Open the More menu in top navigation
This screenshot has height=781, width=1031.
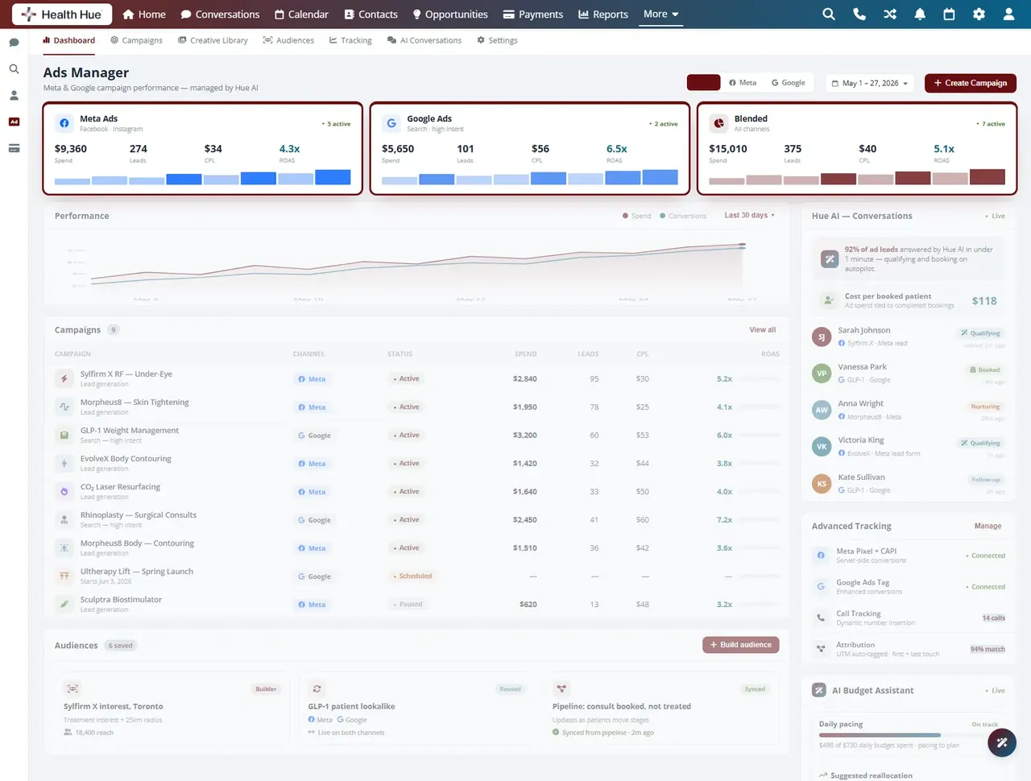point(660,14)
